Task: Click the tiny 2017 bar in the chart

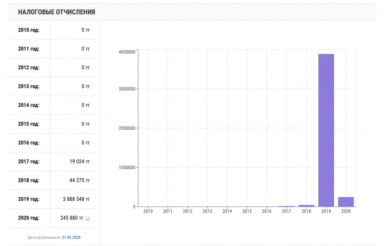Action: click(286, 206)
